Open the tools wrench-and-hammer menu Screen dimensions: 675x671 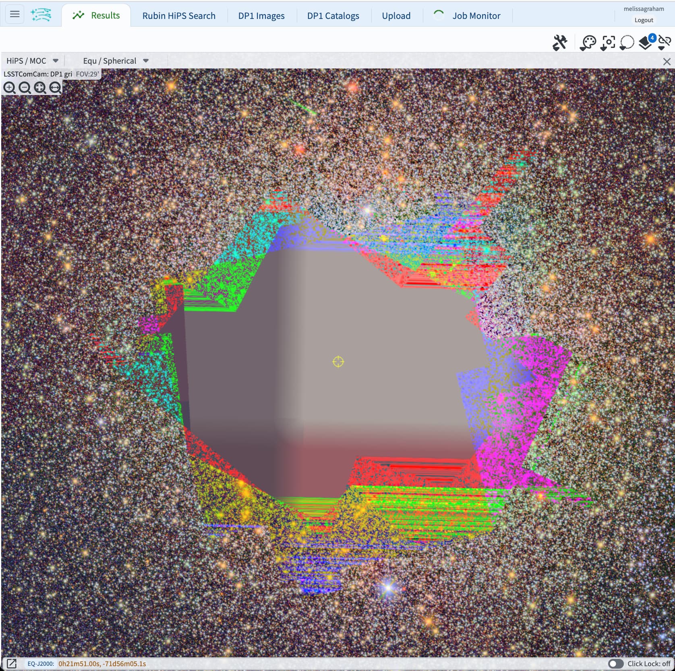click(x=560, y=42)
